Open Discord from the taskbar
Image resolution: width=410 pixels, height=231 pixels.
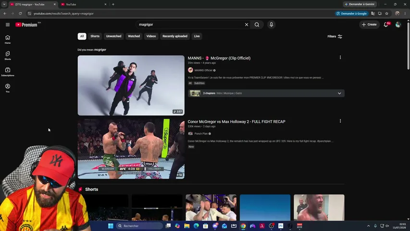[x=215, y=226]
